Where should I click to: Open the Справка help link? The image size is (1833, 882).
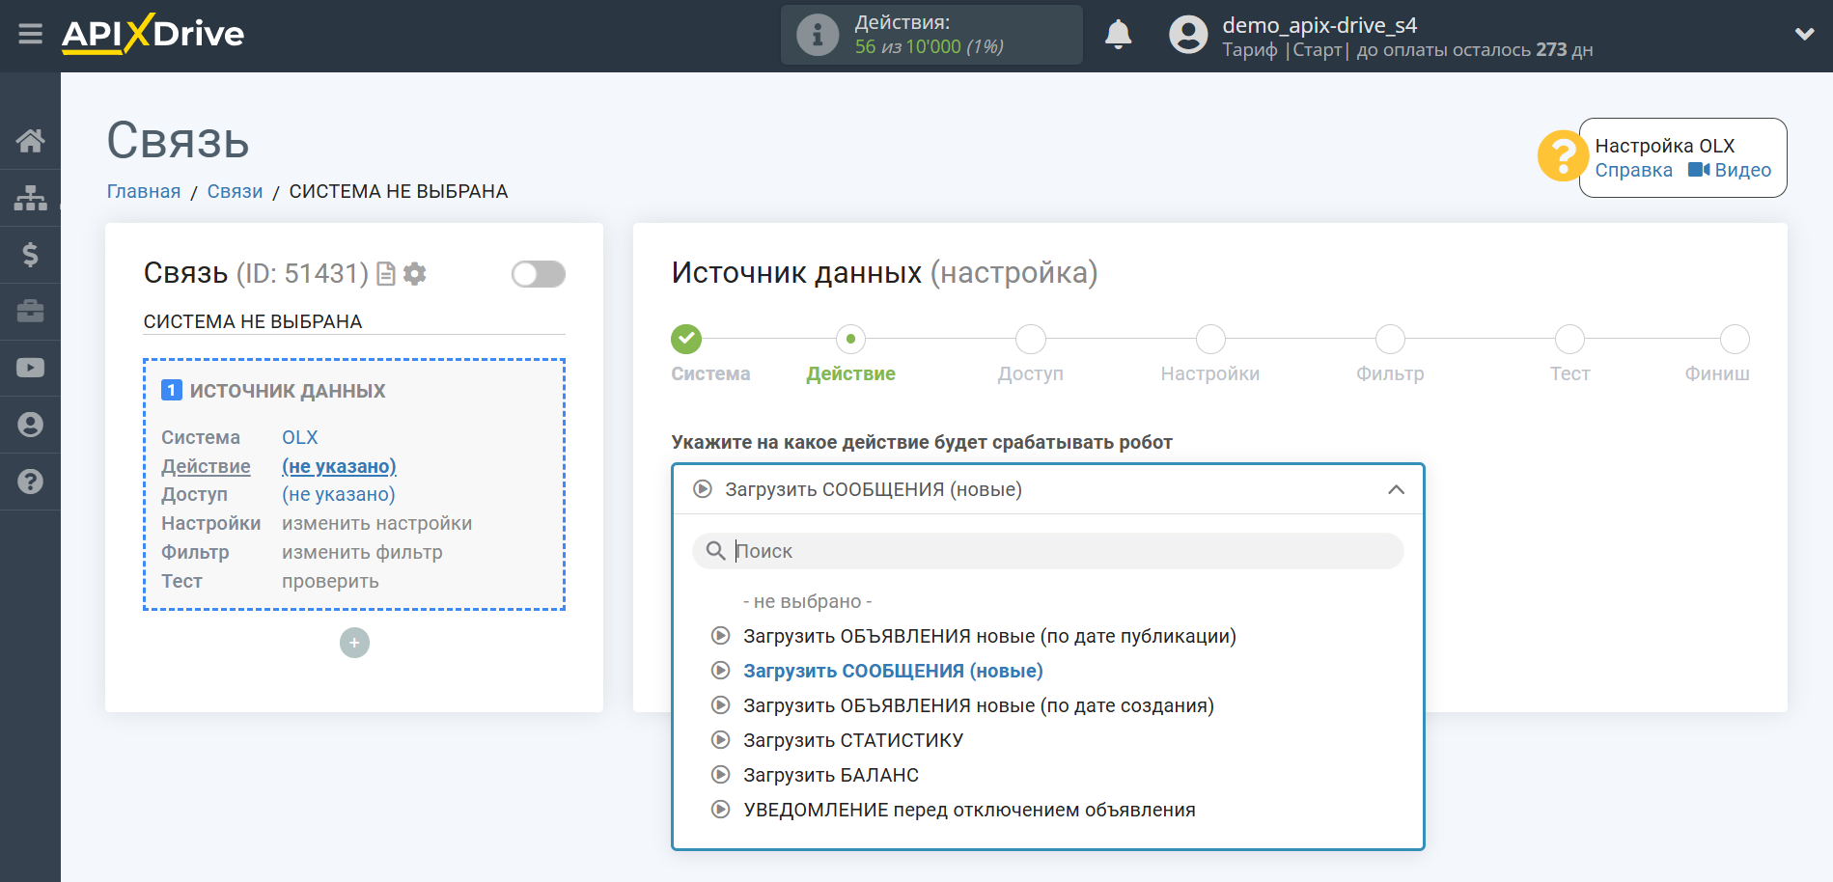coord(1633,171)
